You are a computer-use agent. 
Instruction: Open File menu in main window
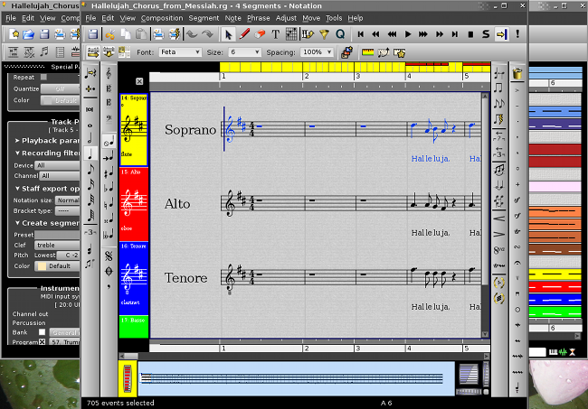[x=11, y=18]
